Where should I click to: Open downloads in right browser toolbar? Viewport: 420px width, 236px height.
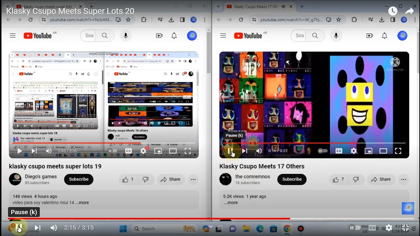click(382, 20)
